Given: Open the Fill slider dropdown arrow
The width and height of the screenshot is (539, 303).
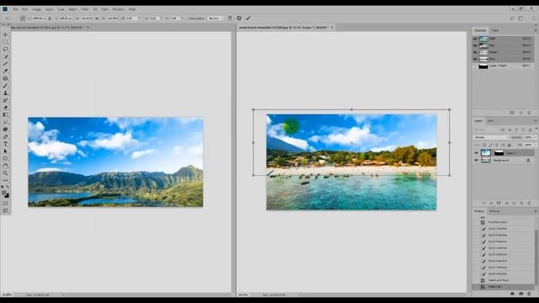Looking at the screenshot, I should (536, 145).
